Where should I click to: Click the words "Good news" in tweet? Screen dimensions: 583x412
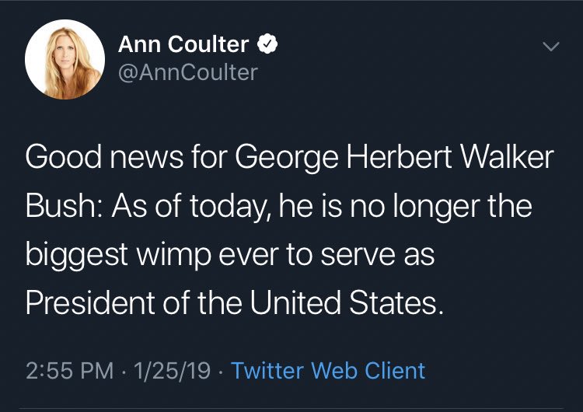pos(104,156)
